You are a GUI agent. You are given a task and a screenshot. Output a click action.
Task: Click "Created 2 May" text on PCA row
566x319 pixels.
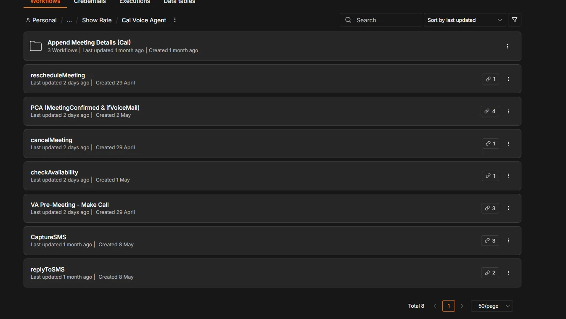click(114, 115)
